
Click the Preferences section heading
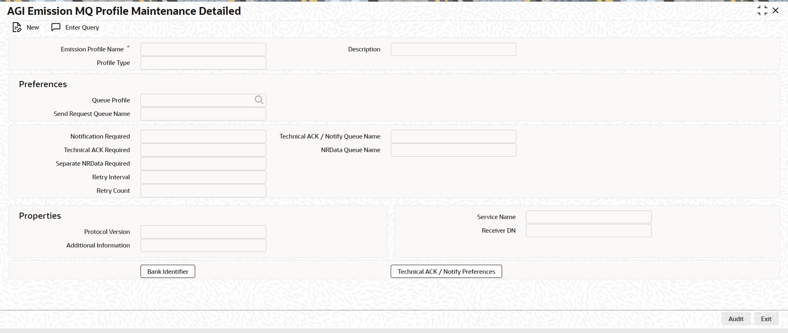tap(43, 84)
